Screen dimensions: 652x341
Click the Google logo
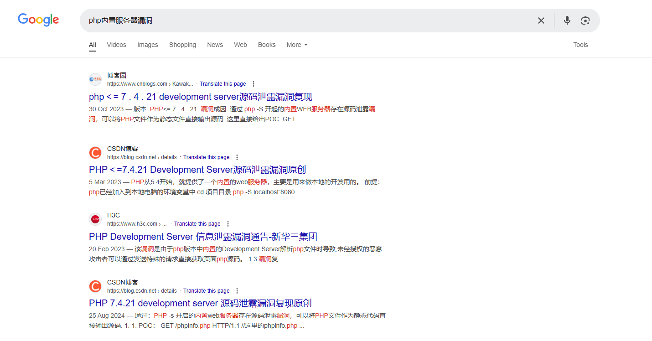[38, 20]
